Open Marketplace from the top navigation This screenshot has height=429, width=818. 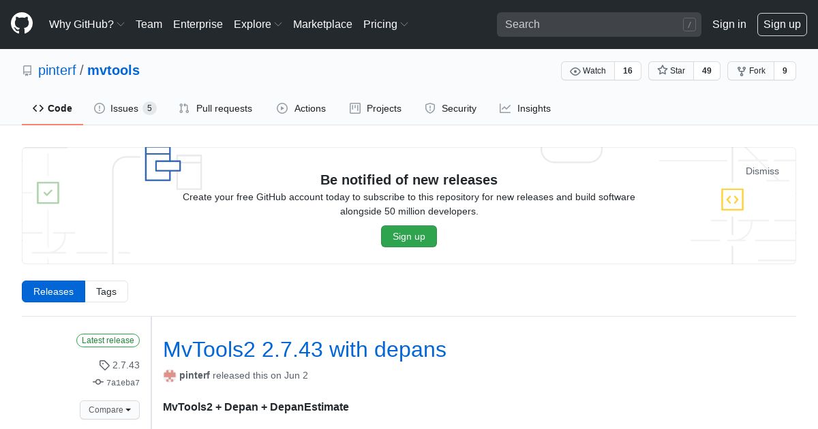(x=322, y=24)
